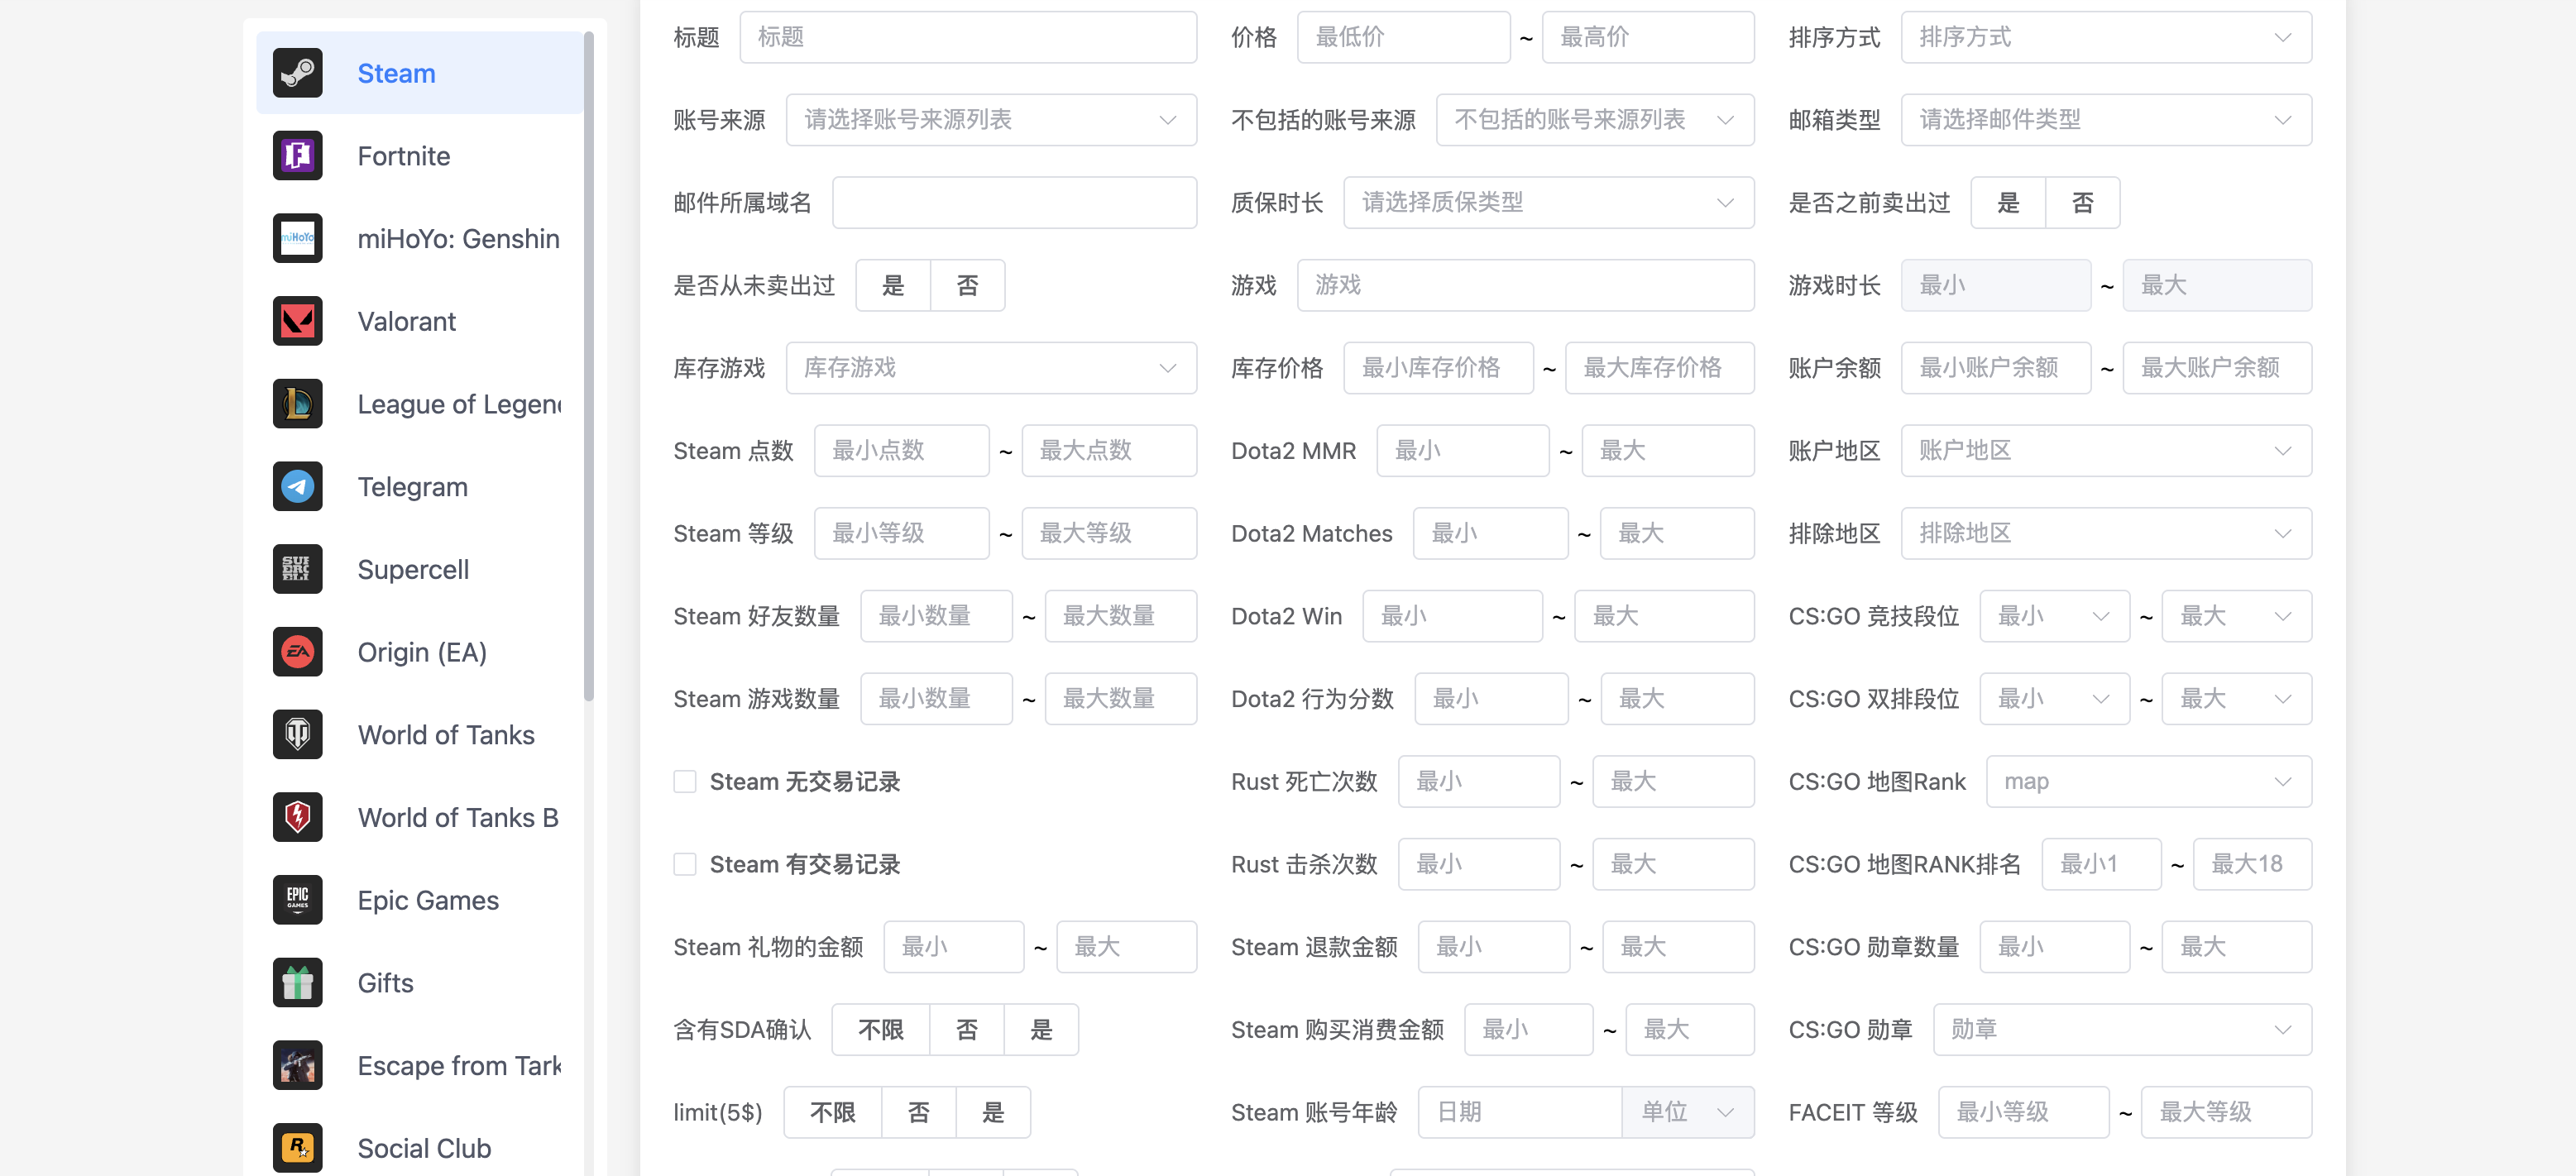Expand the 排序方式 dropdown
Screen dimensions: 2576x1176
pyautogui.click(x=2105, y=38)
